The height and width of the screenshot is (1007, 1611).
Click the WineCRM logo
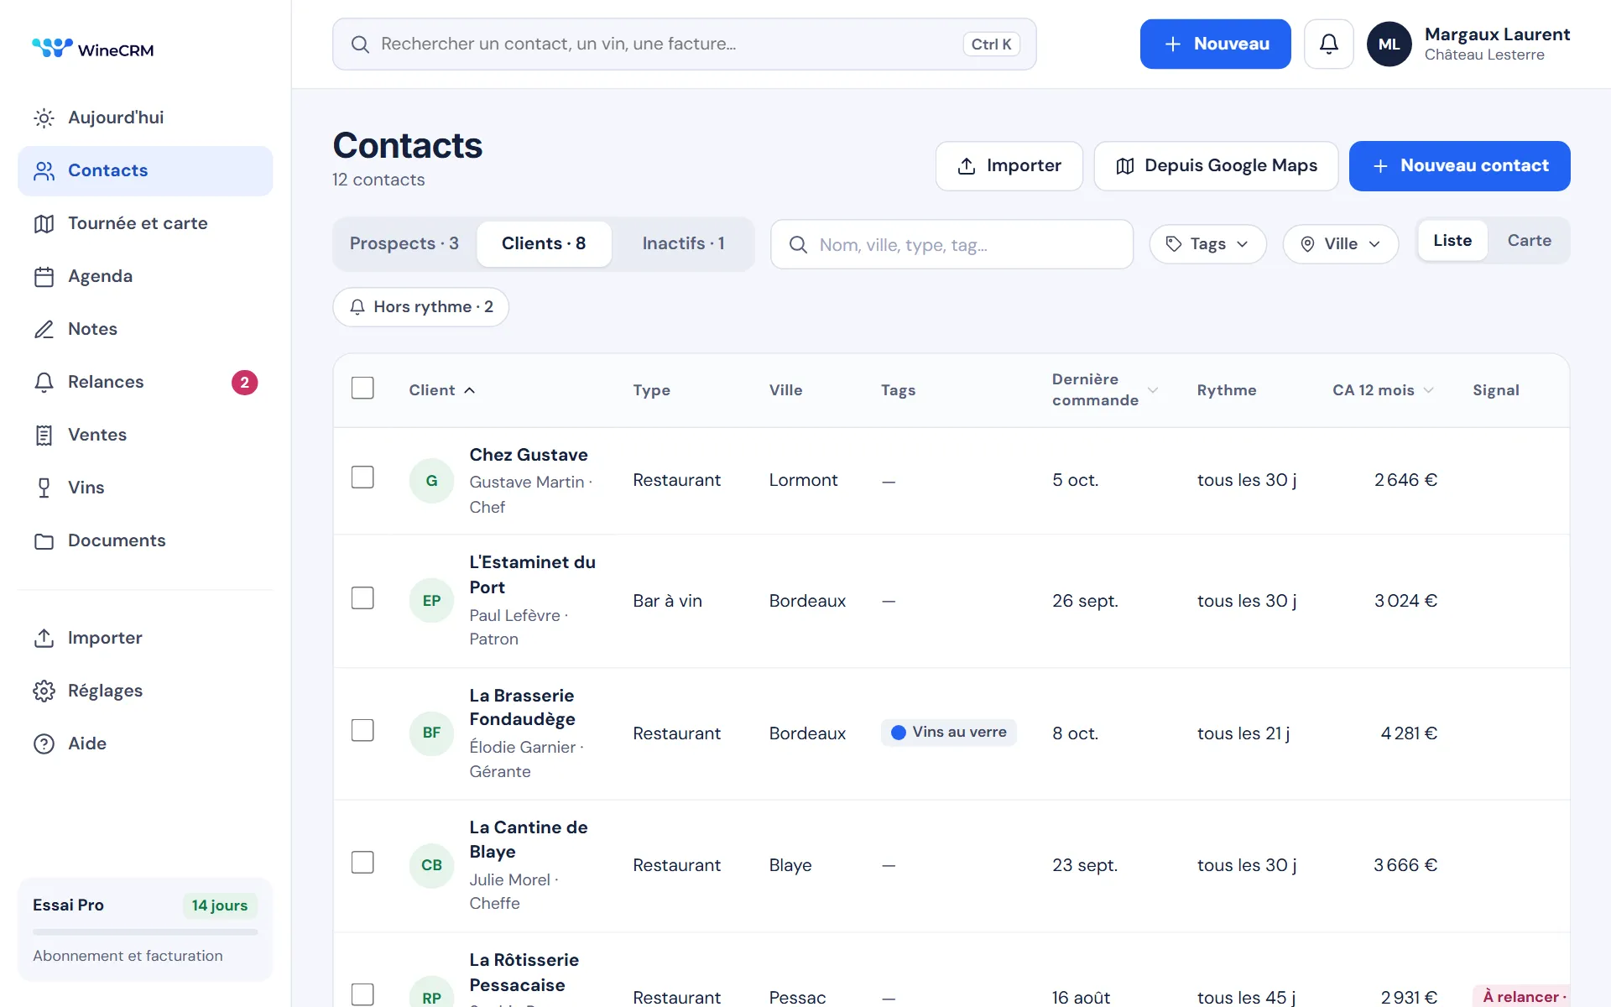(92, 49)
